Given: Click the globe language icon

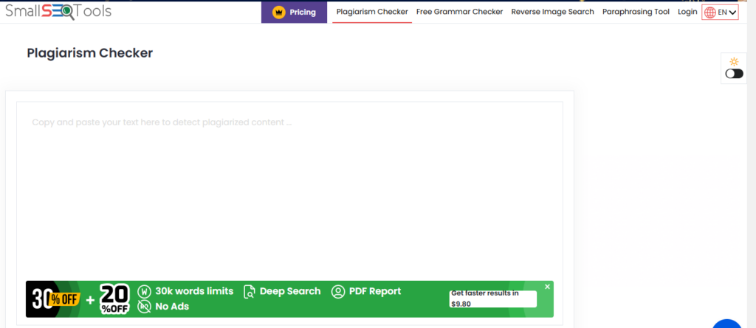Looking at the screenshot, I should (709, 13).
